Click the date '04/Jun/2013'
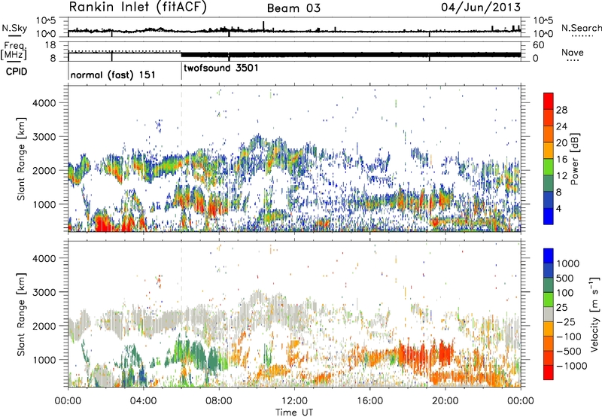 click(x=481, y=7)
